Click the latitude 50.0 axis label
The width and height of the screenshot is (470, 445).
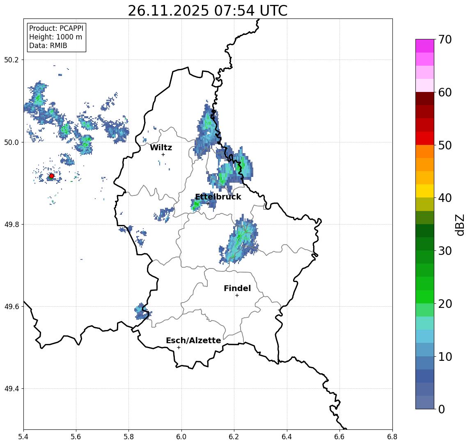11,142
